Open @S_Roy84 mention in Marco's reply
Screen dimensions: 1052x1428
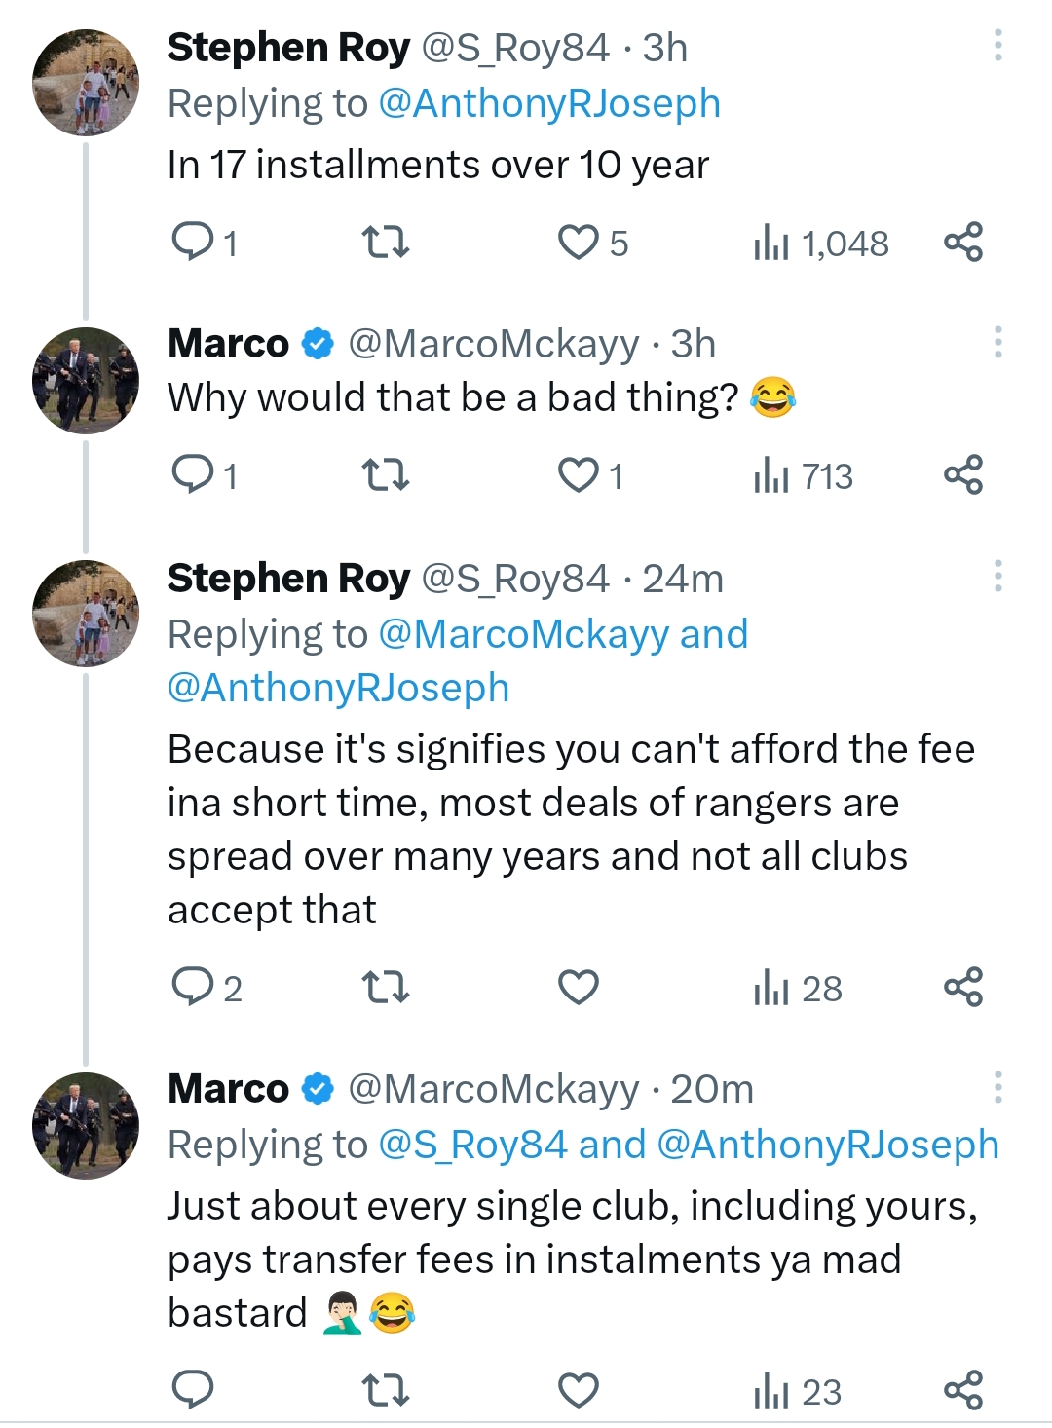[x=471, y=1145]
